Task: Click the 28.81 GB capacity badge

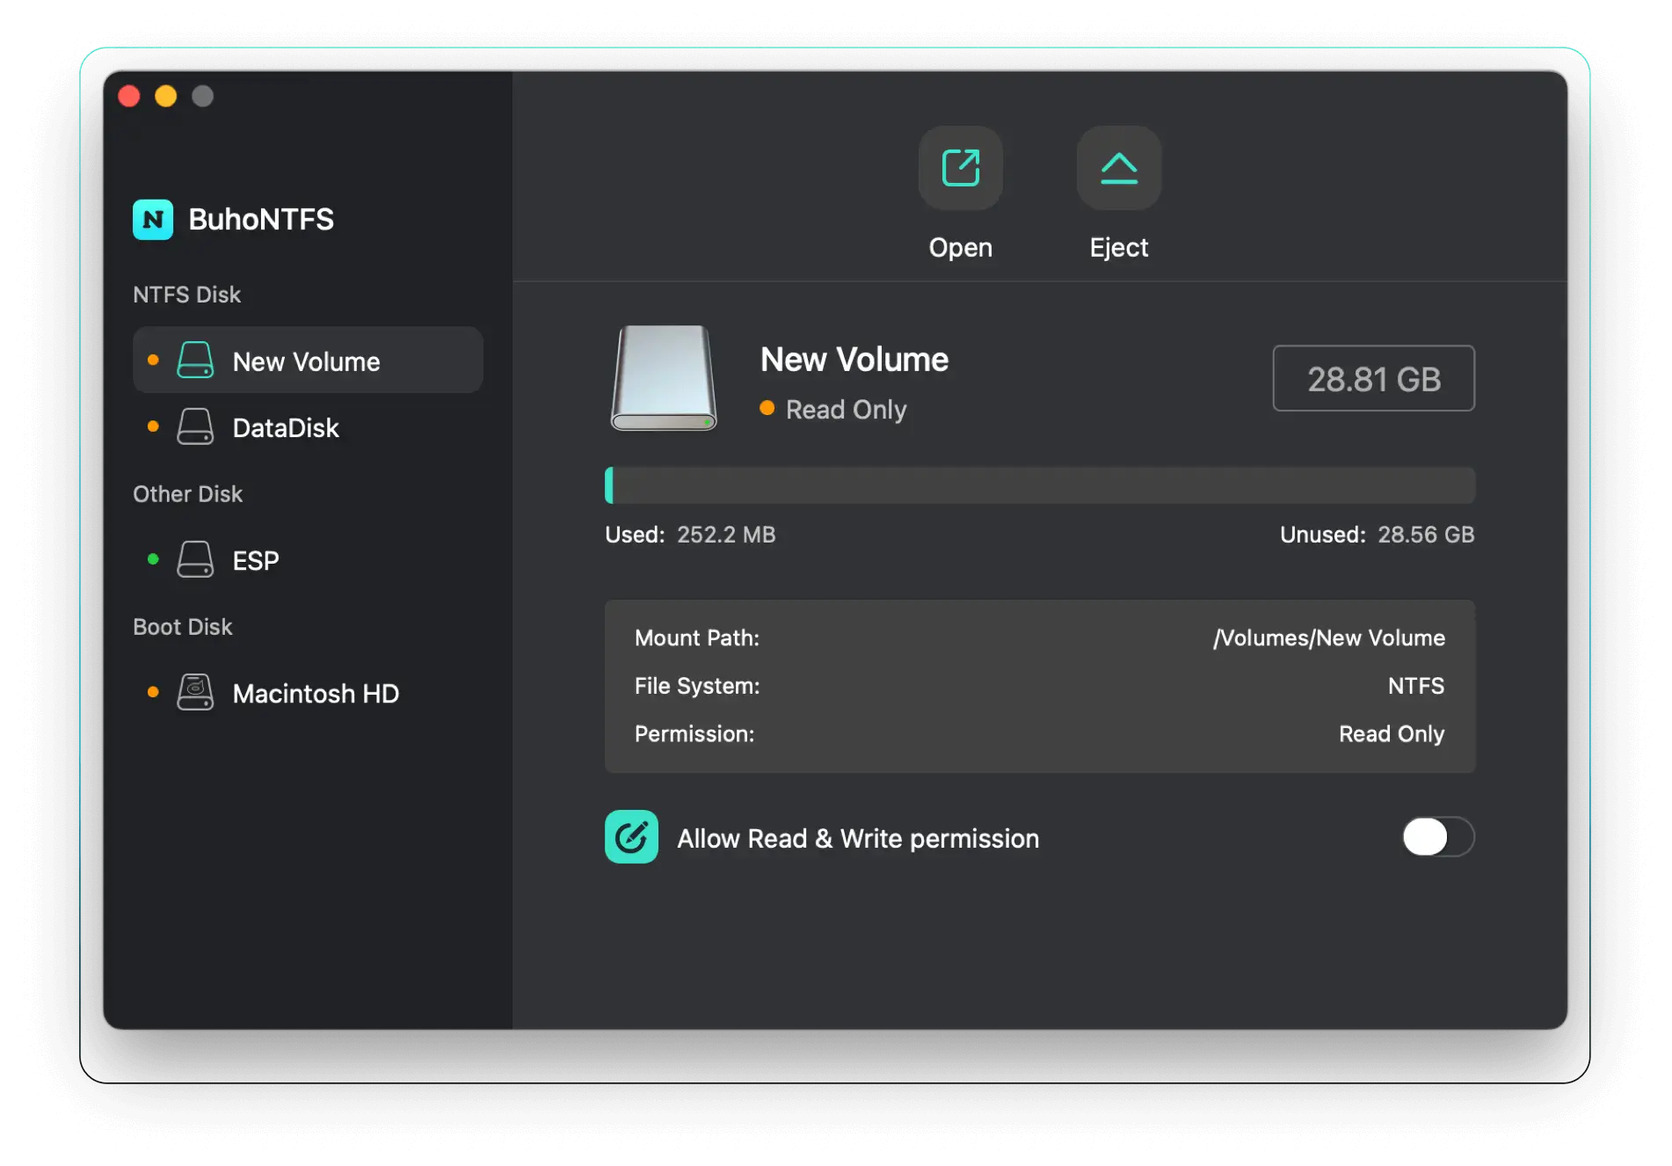Action: [1373, 379]
